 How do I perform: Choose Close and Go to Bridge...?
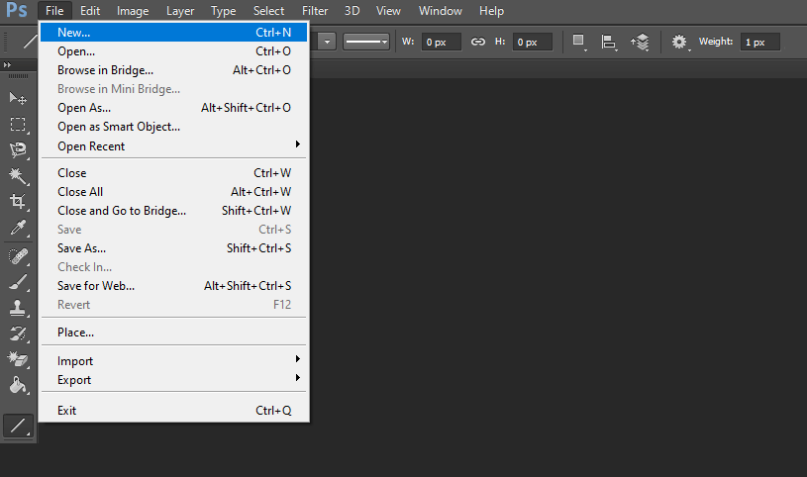point(173,211)
